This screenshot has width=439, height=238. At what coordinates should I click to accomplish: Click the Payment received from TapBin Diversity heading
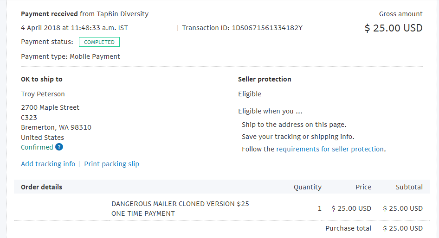tap(85, 14)
